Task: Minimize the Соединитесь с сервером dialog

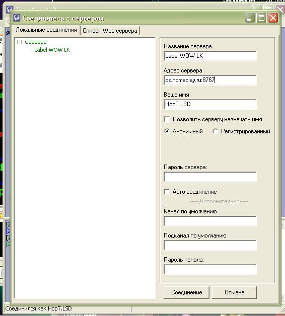Action: 250,18
